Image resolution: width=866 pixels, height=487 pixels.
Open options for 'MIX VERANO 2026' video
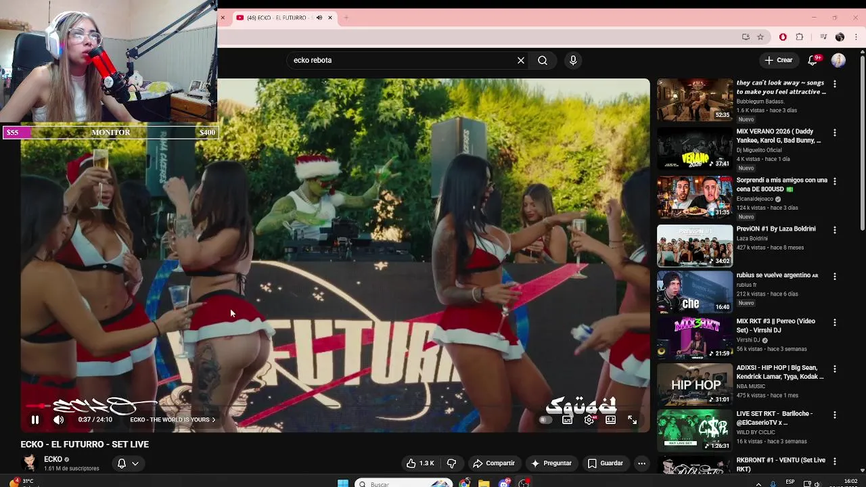pos(835,133)
